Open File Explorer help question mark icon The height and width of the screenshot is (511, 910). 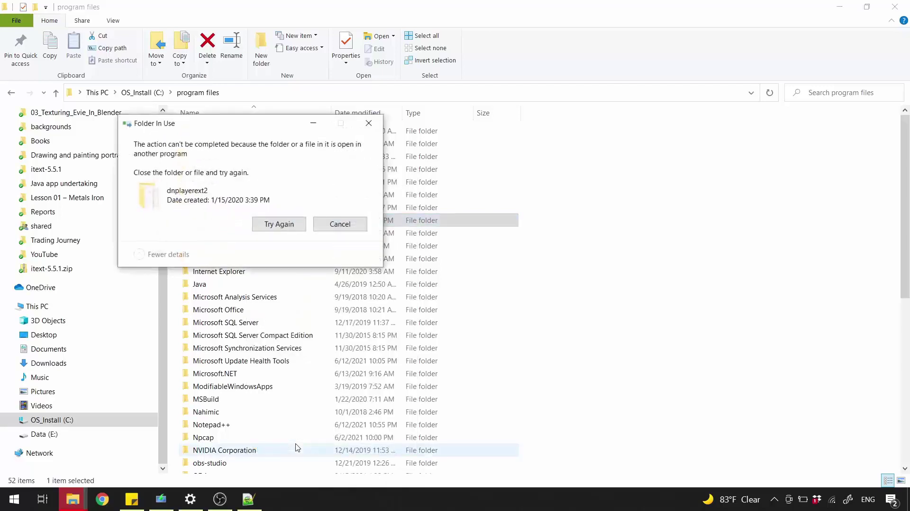click(903, 20)
